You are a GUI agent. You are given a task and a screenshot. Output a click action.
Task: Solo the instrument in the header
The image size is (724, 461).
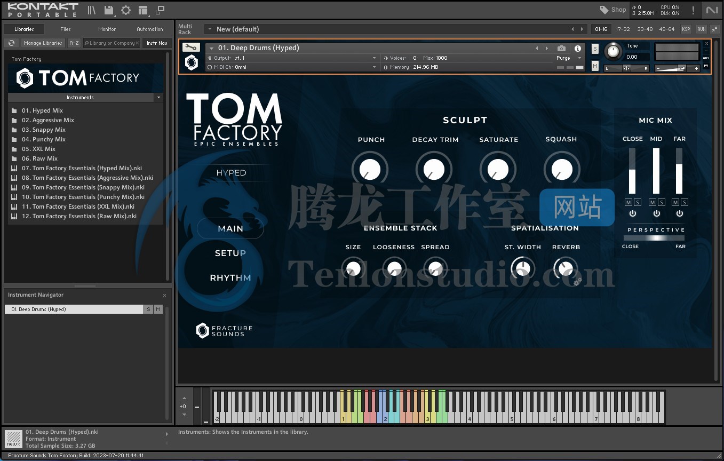click(595, 49)
